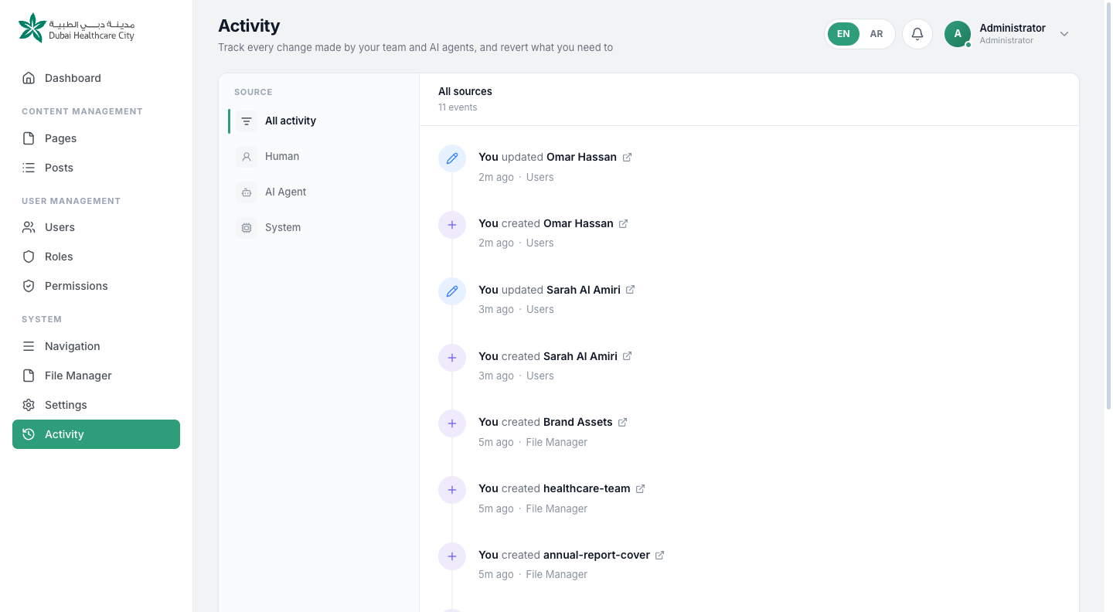This screenshot has height=612, width=1113.
Task: Open external link for created Omar Hassan
Action: (624, 223)
